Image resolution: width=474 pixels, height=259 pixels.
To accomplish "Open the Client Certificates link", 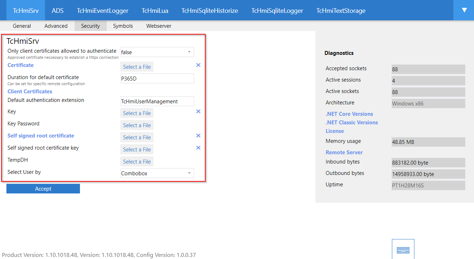I will click(x=30, y=92).
